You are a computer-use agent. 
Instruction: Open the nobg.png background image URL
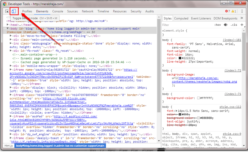pyautogui.click(x=204, y=80)
